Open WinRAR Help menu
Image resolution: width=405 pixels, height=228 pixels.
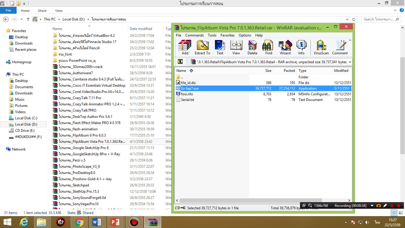pyautogui.click(x=259, y=35)
